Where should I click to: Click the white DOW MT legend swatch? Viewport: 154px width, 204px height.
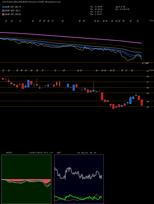(3, 11)
